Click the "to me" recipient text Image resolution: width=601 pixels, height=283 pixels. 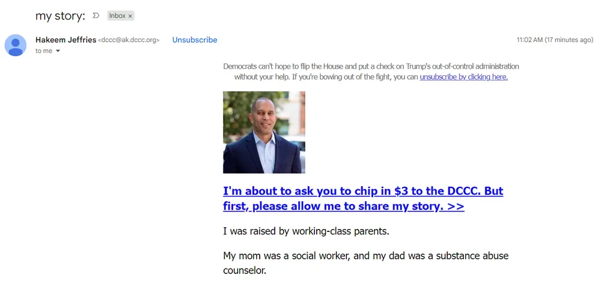click(43, 51)
